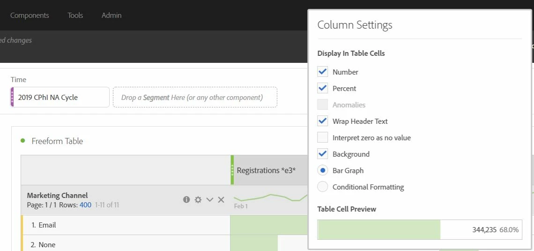Open the Tools menu
This screenshot has width=534, height=251.
coord(75,15)
